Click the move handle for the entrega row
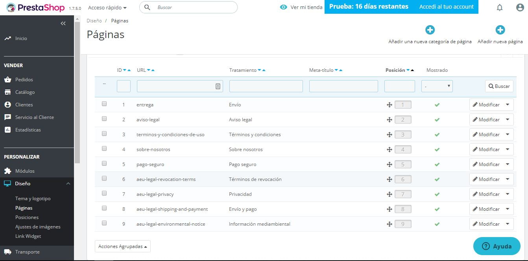 389,104
